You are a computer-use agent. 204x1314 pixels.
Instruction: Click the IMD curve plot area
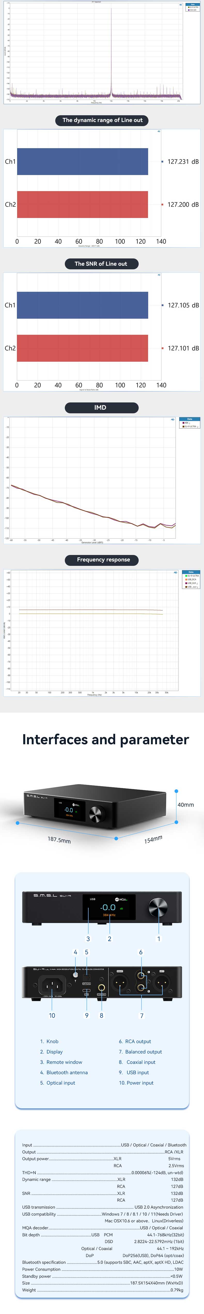(93, 478)
